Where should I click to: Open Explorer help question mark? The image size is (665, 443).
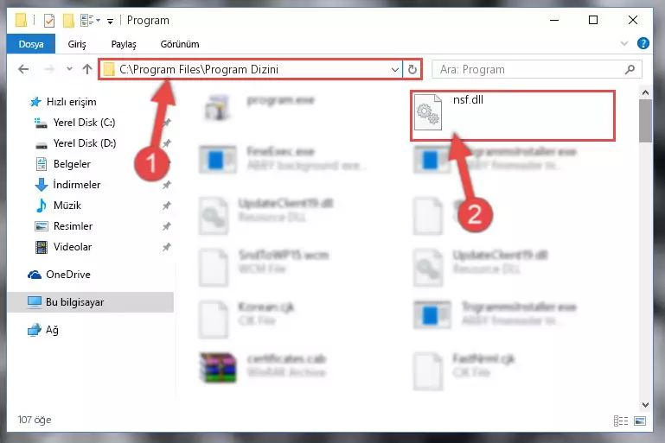[x=643, y=43]
